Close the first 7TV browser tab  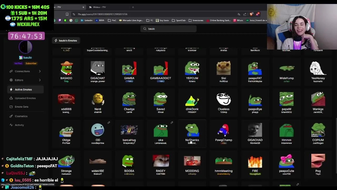(83, 7)
